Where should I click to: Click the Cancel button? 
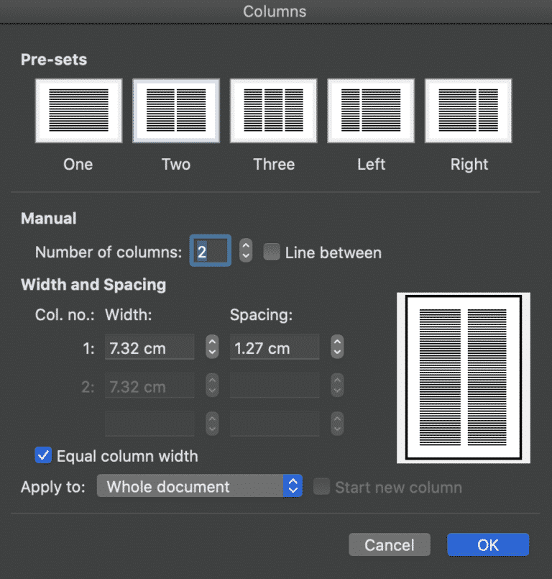click(x=390, y=544)
